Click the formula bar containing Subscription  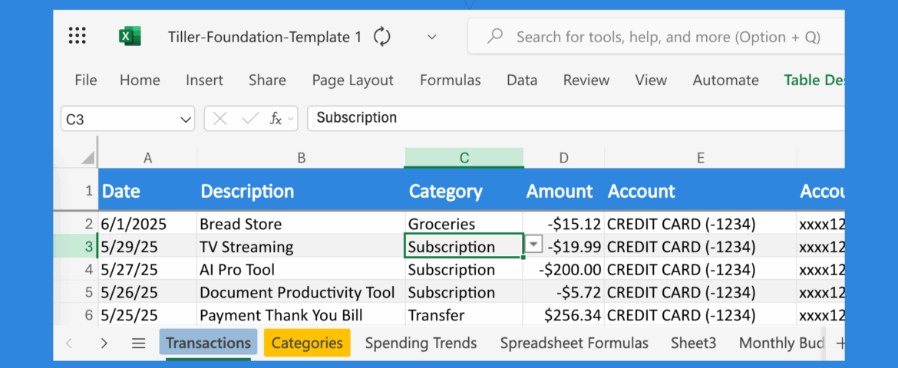pos(576,119)
